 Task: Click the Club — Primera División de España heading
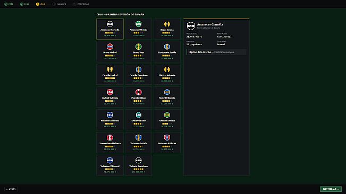pos(120,14)
